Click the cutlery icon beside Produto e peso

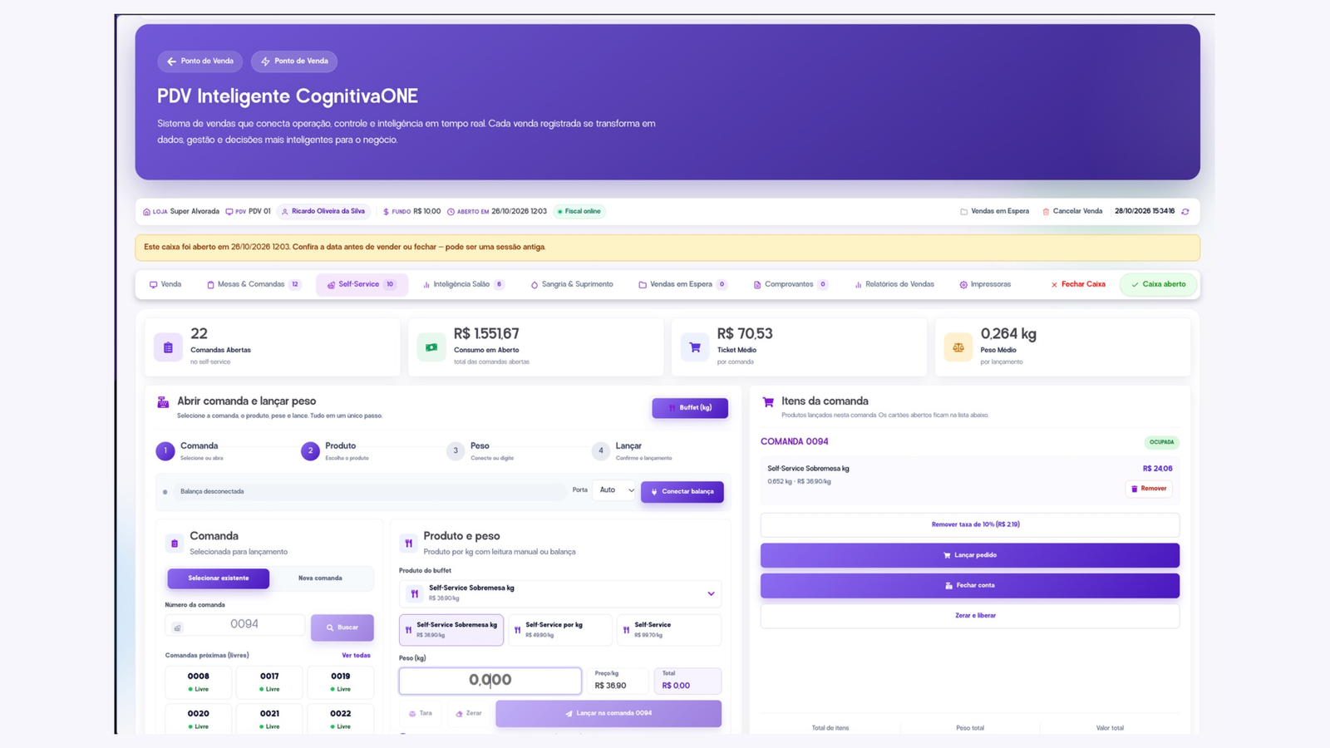point(408,544)
